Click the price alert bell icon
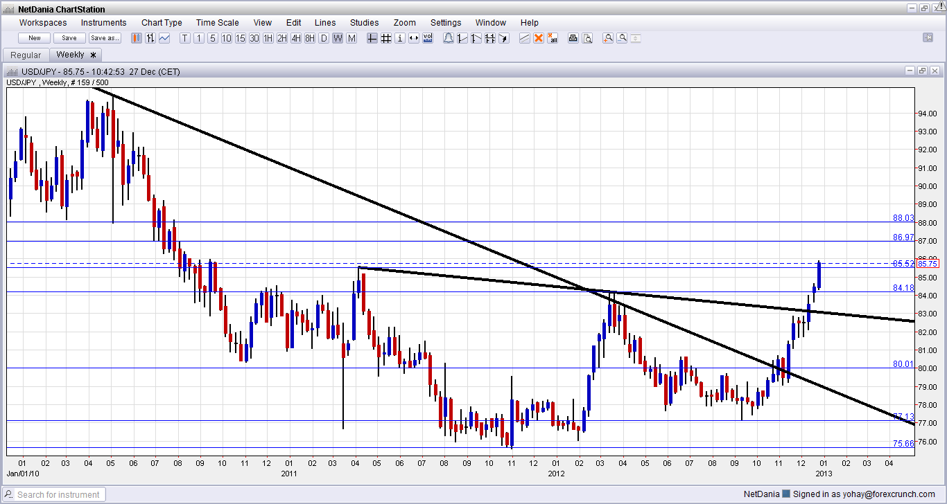Screen dimensions: 947x504 click(x=449, y=38)
